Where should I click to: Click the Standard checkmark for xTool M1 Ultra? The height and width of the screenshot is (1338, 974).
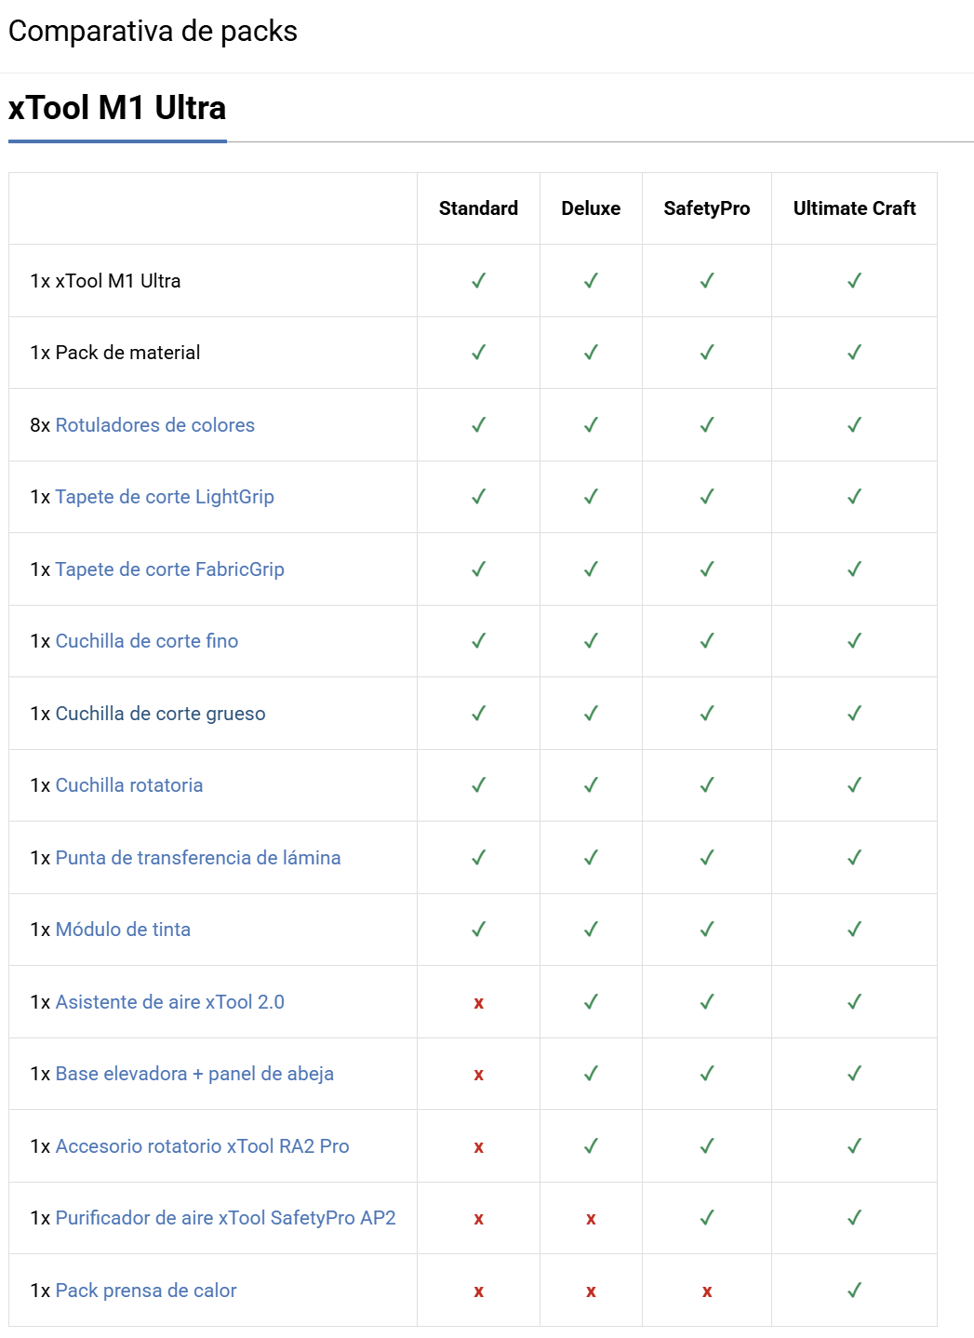pos(478,281)
